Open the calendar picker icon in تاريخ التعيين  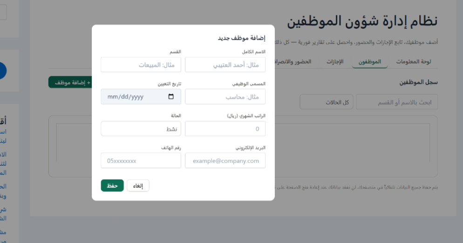click(x=171, y=96)
